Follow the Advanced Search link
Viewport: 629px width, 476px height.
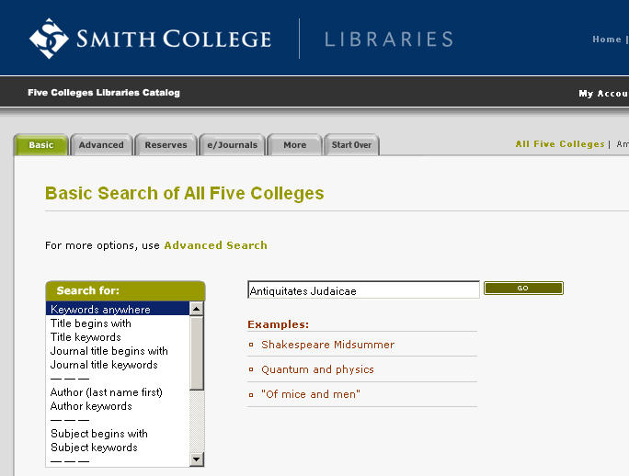click(x=215, y=245)
